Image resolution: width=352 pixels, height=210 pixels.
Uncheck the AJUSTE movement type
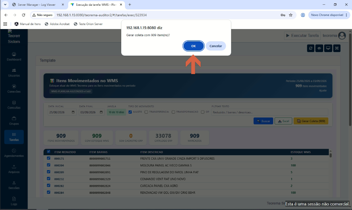pyautogui.click(x=130, y=112)
